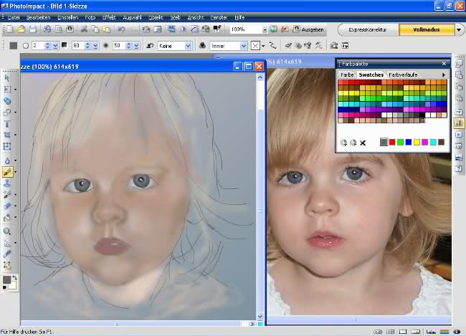This screenshot has height=336, width=466.
Task: Click the Cut scissors icon
Action: point(84,29)
